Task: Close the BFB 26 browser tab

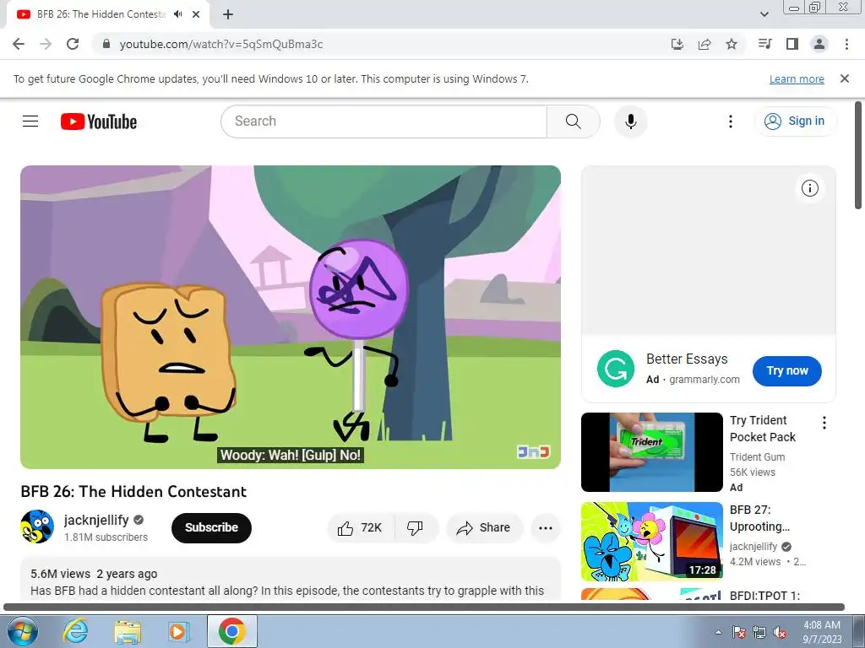Action: pos(196,14)
